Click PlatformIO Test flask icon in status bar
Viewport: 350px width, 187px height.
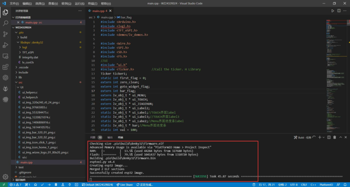(63, 185)
